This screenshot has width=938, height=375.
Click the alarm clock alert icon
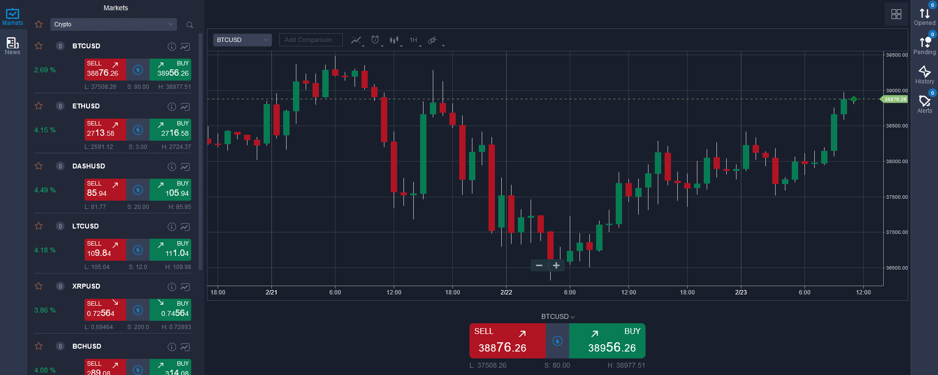pyautogui.click(x=375, y=40)
